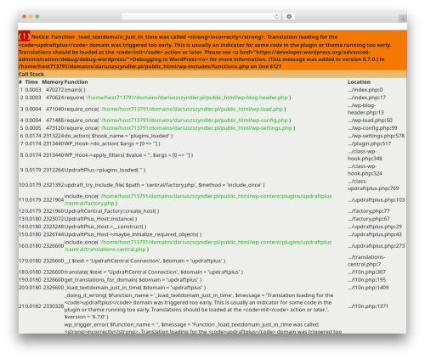Click location '.../l10n.php:195'
Screen dimensions: 425x359
coord(366,280)
